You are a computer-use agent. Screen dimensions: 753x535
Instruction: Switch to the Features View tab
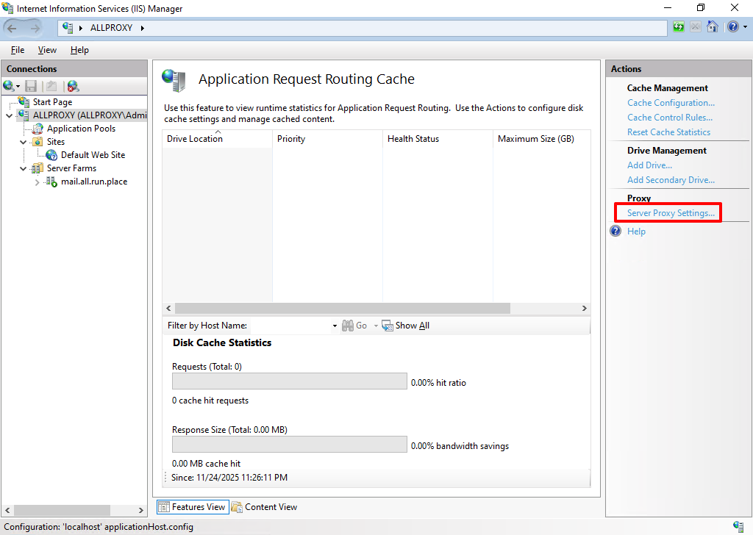(x=193, y=507)
